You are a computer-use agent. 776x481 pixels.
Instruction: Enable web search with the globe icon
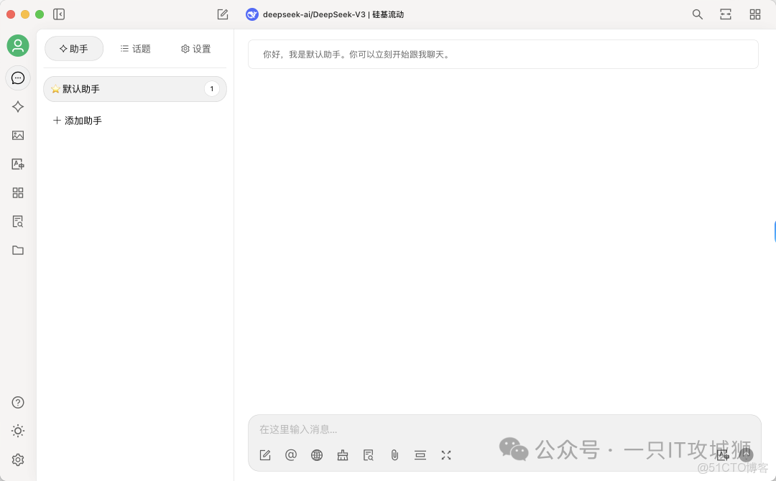(x=317, y=454)
